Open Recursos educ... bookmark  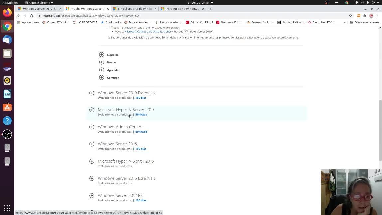click(x=169, y=22)
